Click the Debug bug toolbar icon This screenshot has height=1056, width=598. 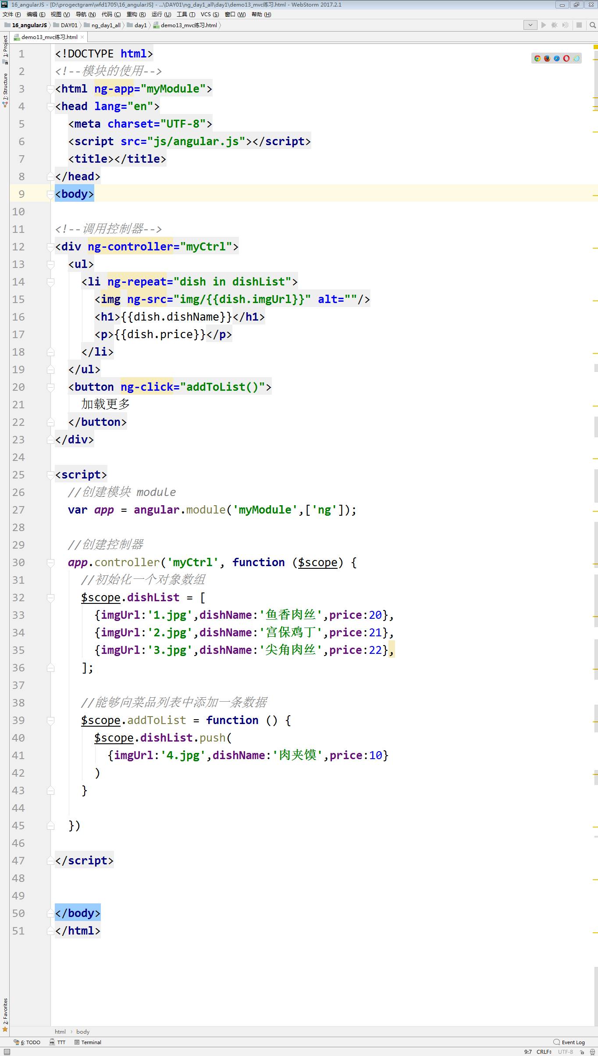pyautogui.click(x=555, y=25)
